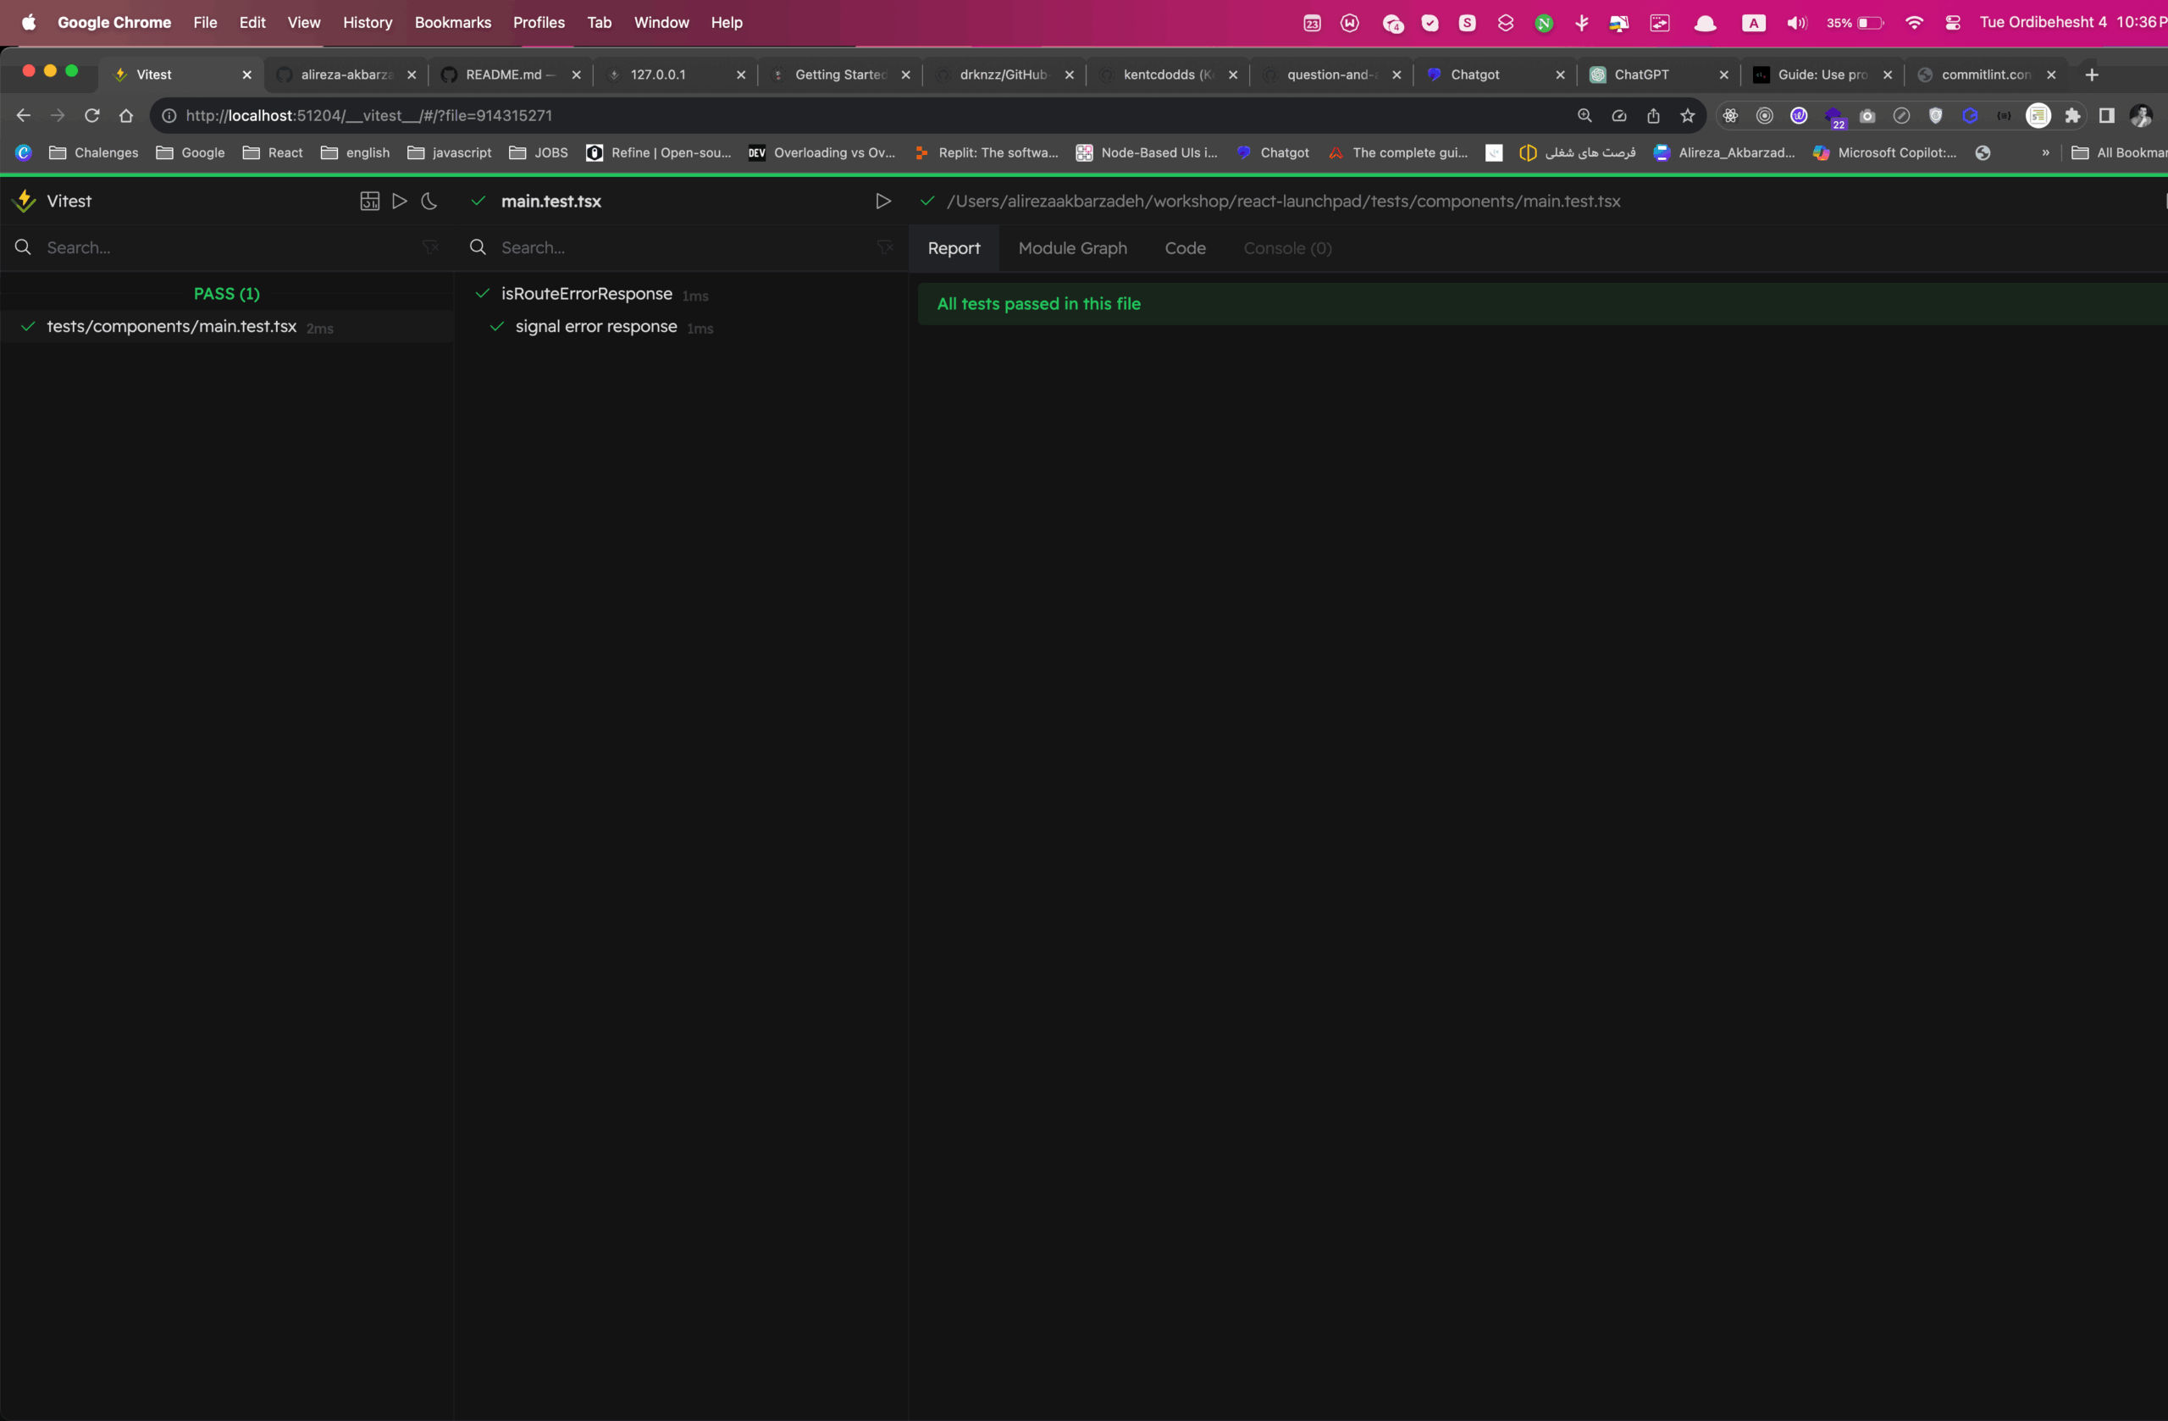Open the volume control in menu bar

(x=1796, y=23)
